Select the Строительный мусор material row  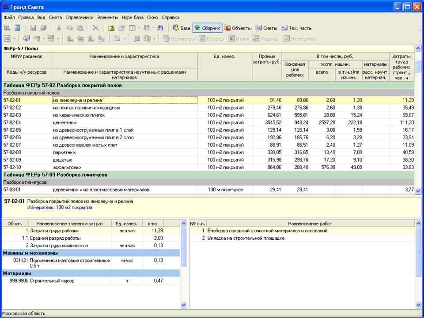(66, 281)
